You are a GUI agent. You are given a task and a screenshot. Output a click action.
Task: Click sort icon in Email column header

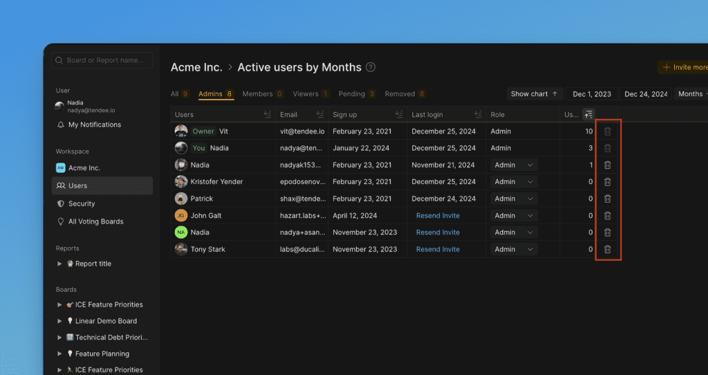pos(319,115)
